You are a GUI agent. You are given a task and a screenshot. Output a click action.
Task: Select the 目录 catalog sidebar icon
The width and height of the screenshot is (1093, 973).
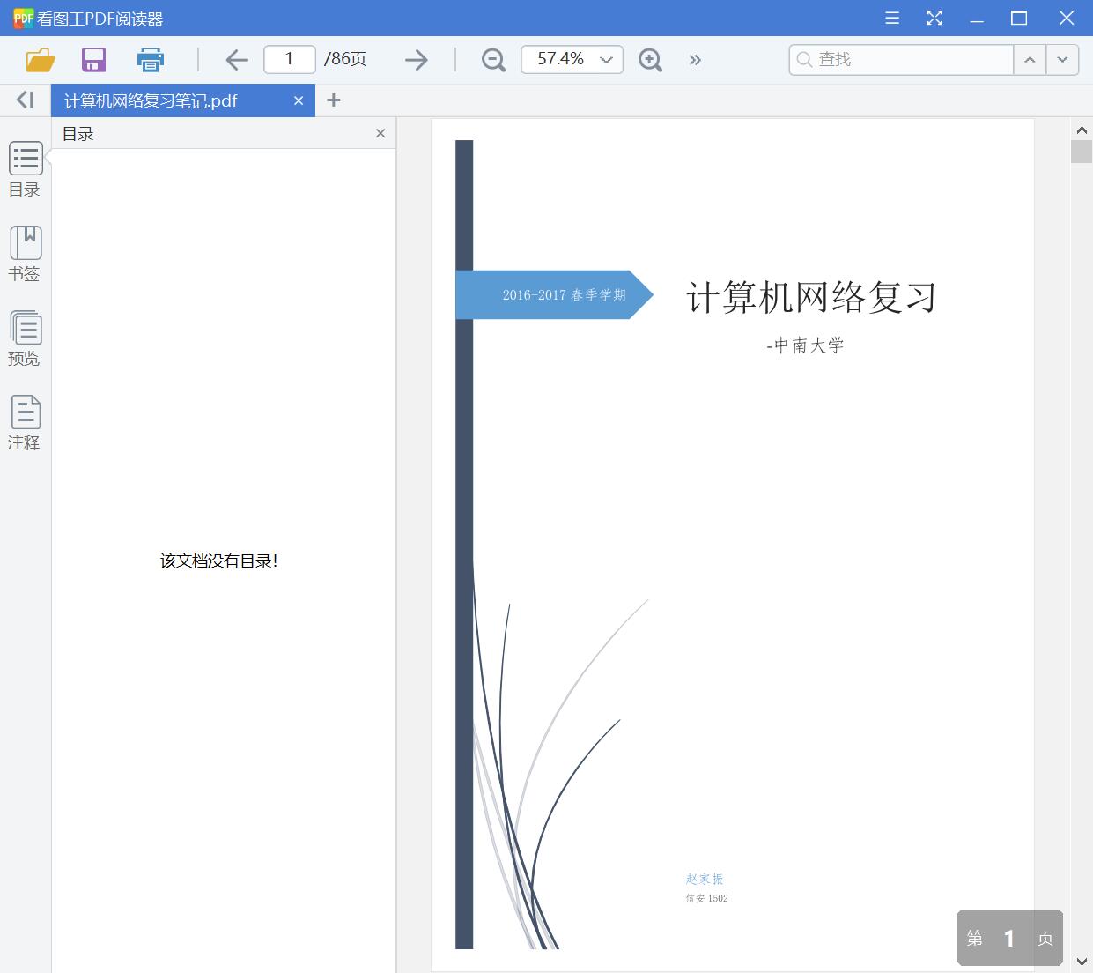click(x=25, y=169)
